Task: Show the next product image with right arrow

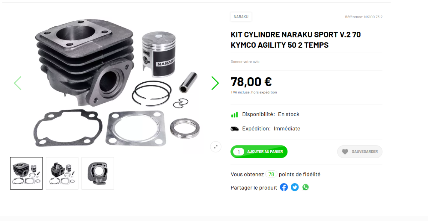Action: tap(215, 83)
